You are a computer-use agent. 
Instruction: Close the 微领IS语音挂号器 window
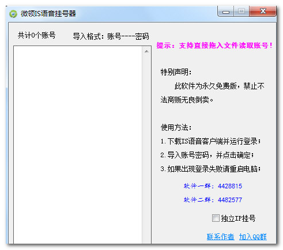pyautogui.click(x=263, y=12)
